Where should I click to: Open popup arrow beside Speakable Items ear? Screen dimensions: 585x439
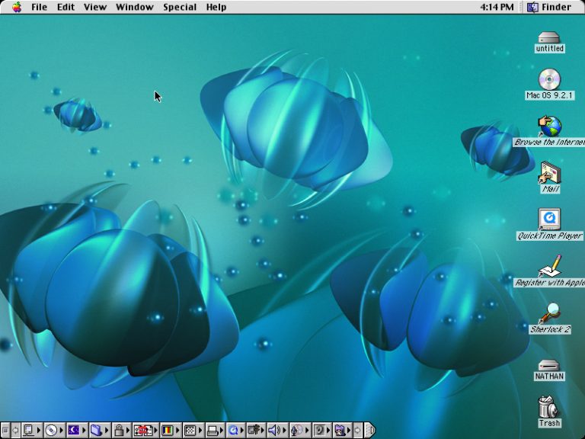[x=328, y=430]
